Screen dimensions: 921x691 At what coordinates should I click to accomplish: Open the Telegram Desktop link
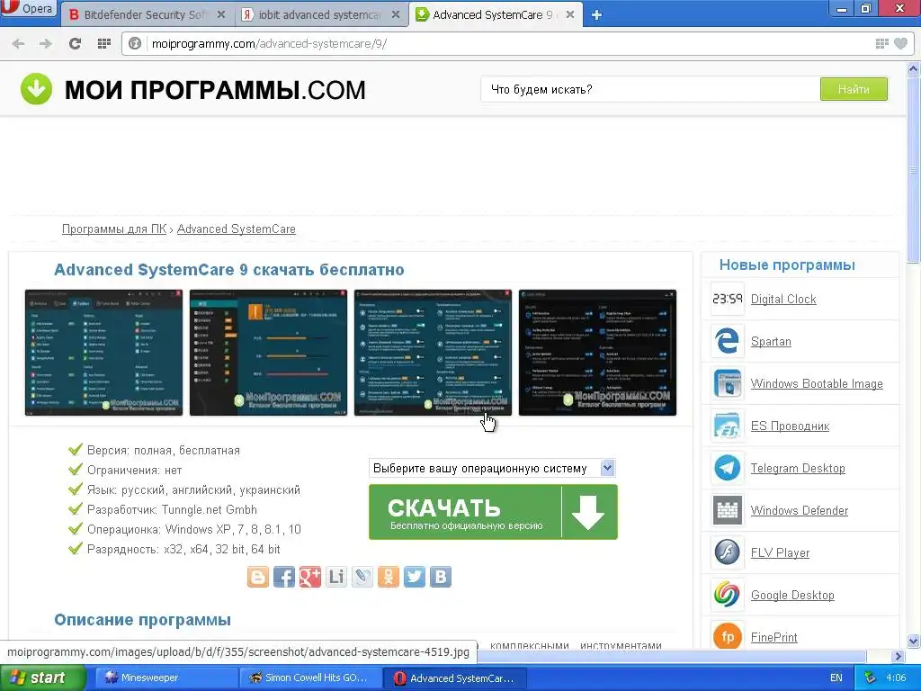tap(798, 468)
